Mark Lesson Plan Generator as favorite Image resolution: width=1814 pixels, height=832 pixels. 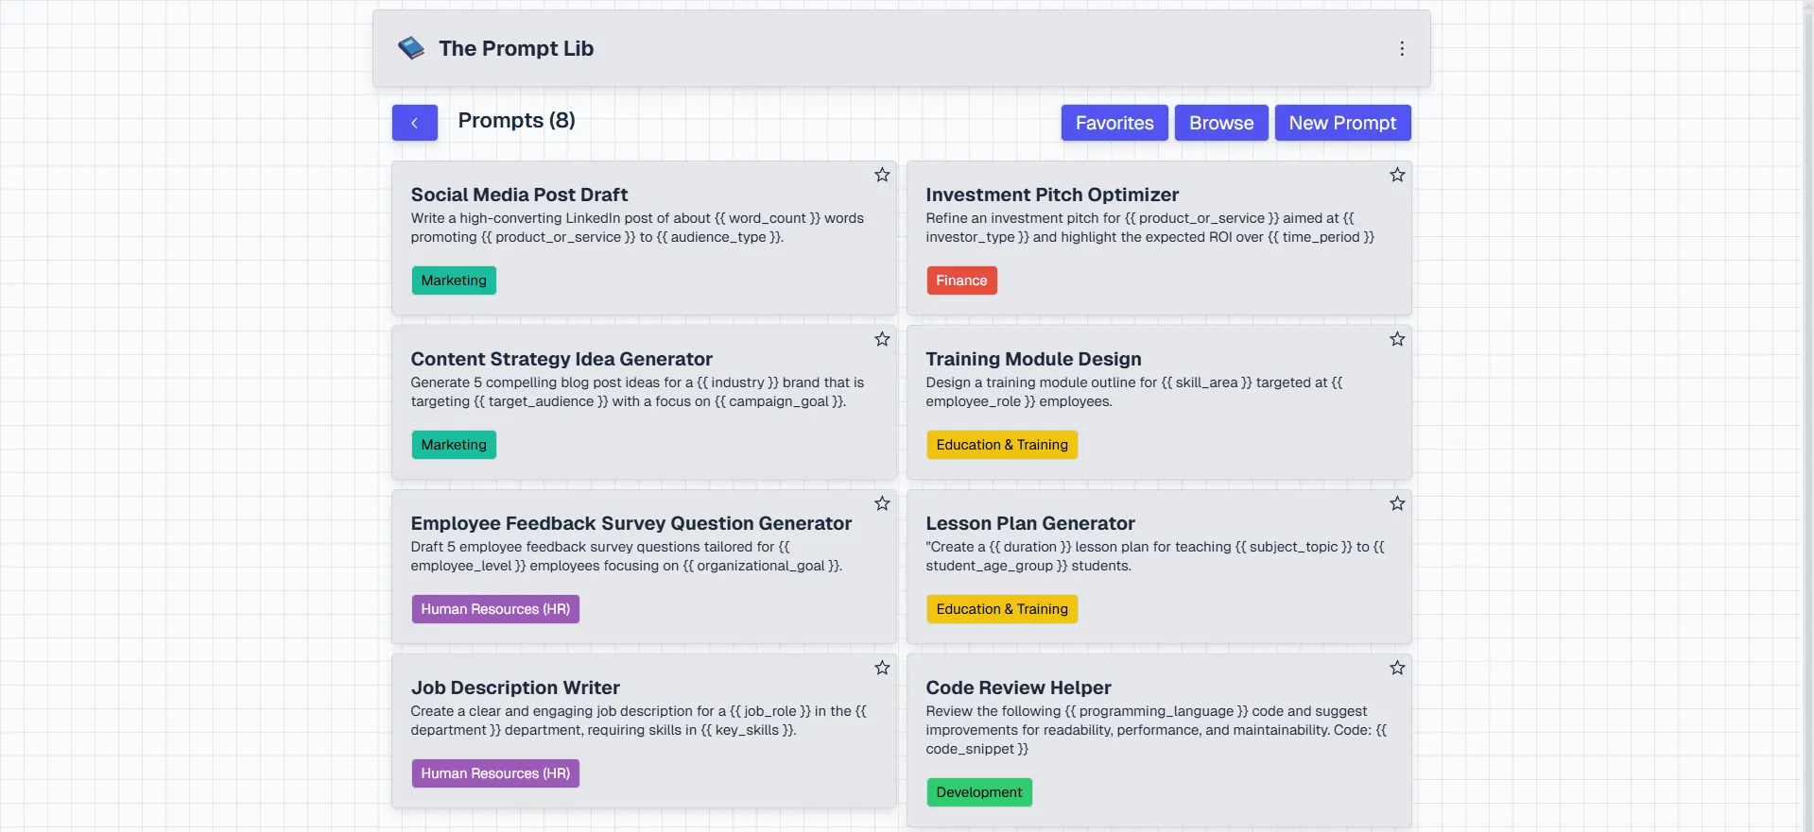pos(1397,503)
